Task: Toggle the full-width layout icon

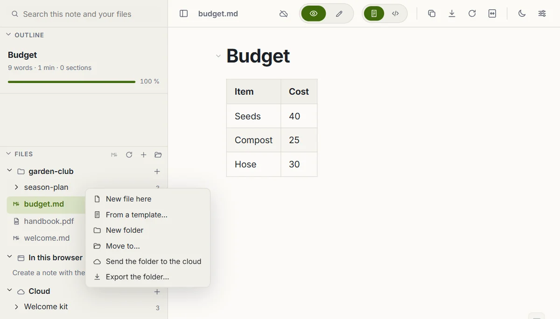Action: pyautogui.click(x=492, y=14)
